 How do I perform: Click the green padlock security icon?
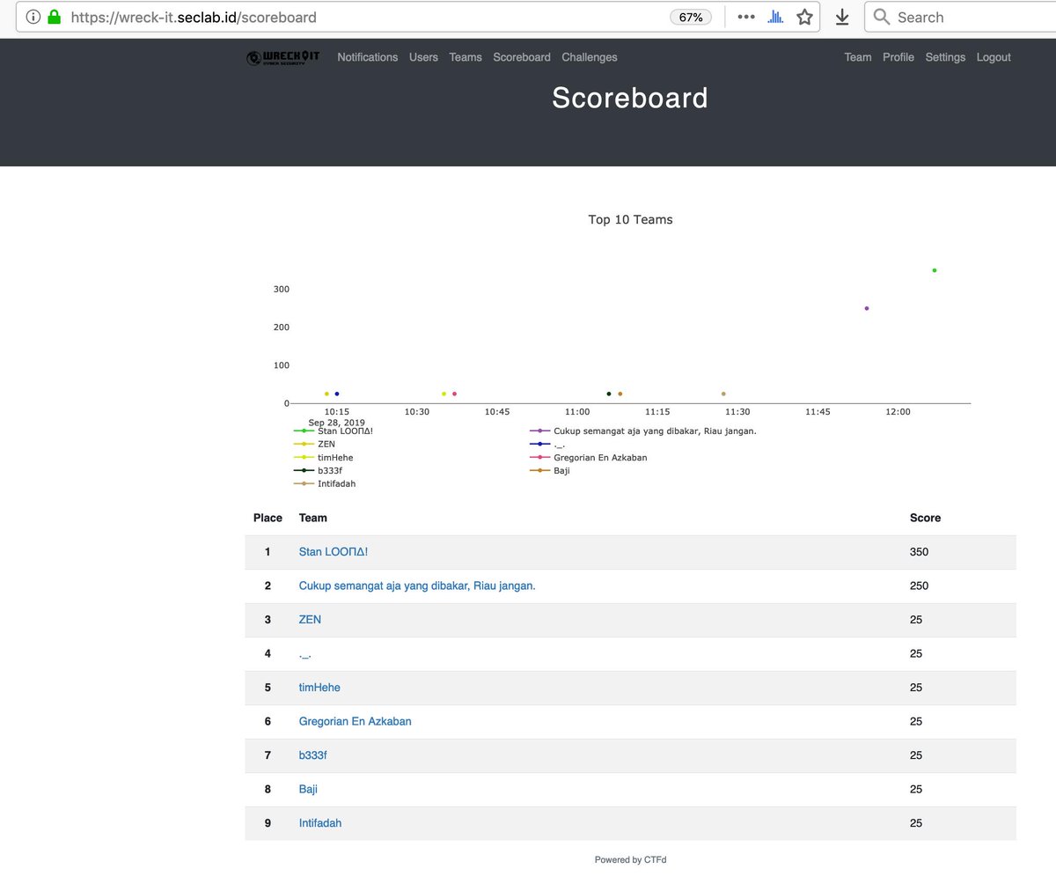coord(54,17)
